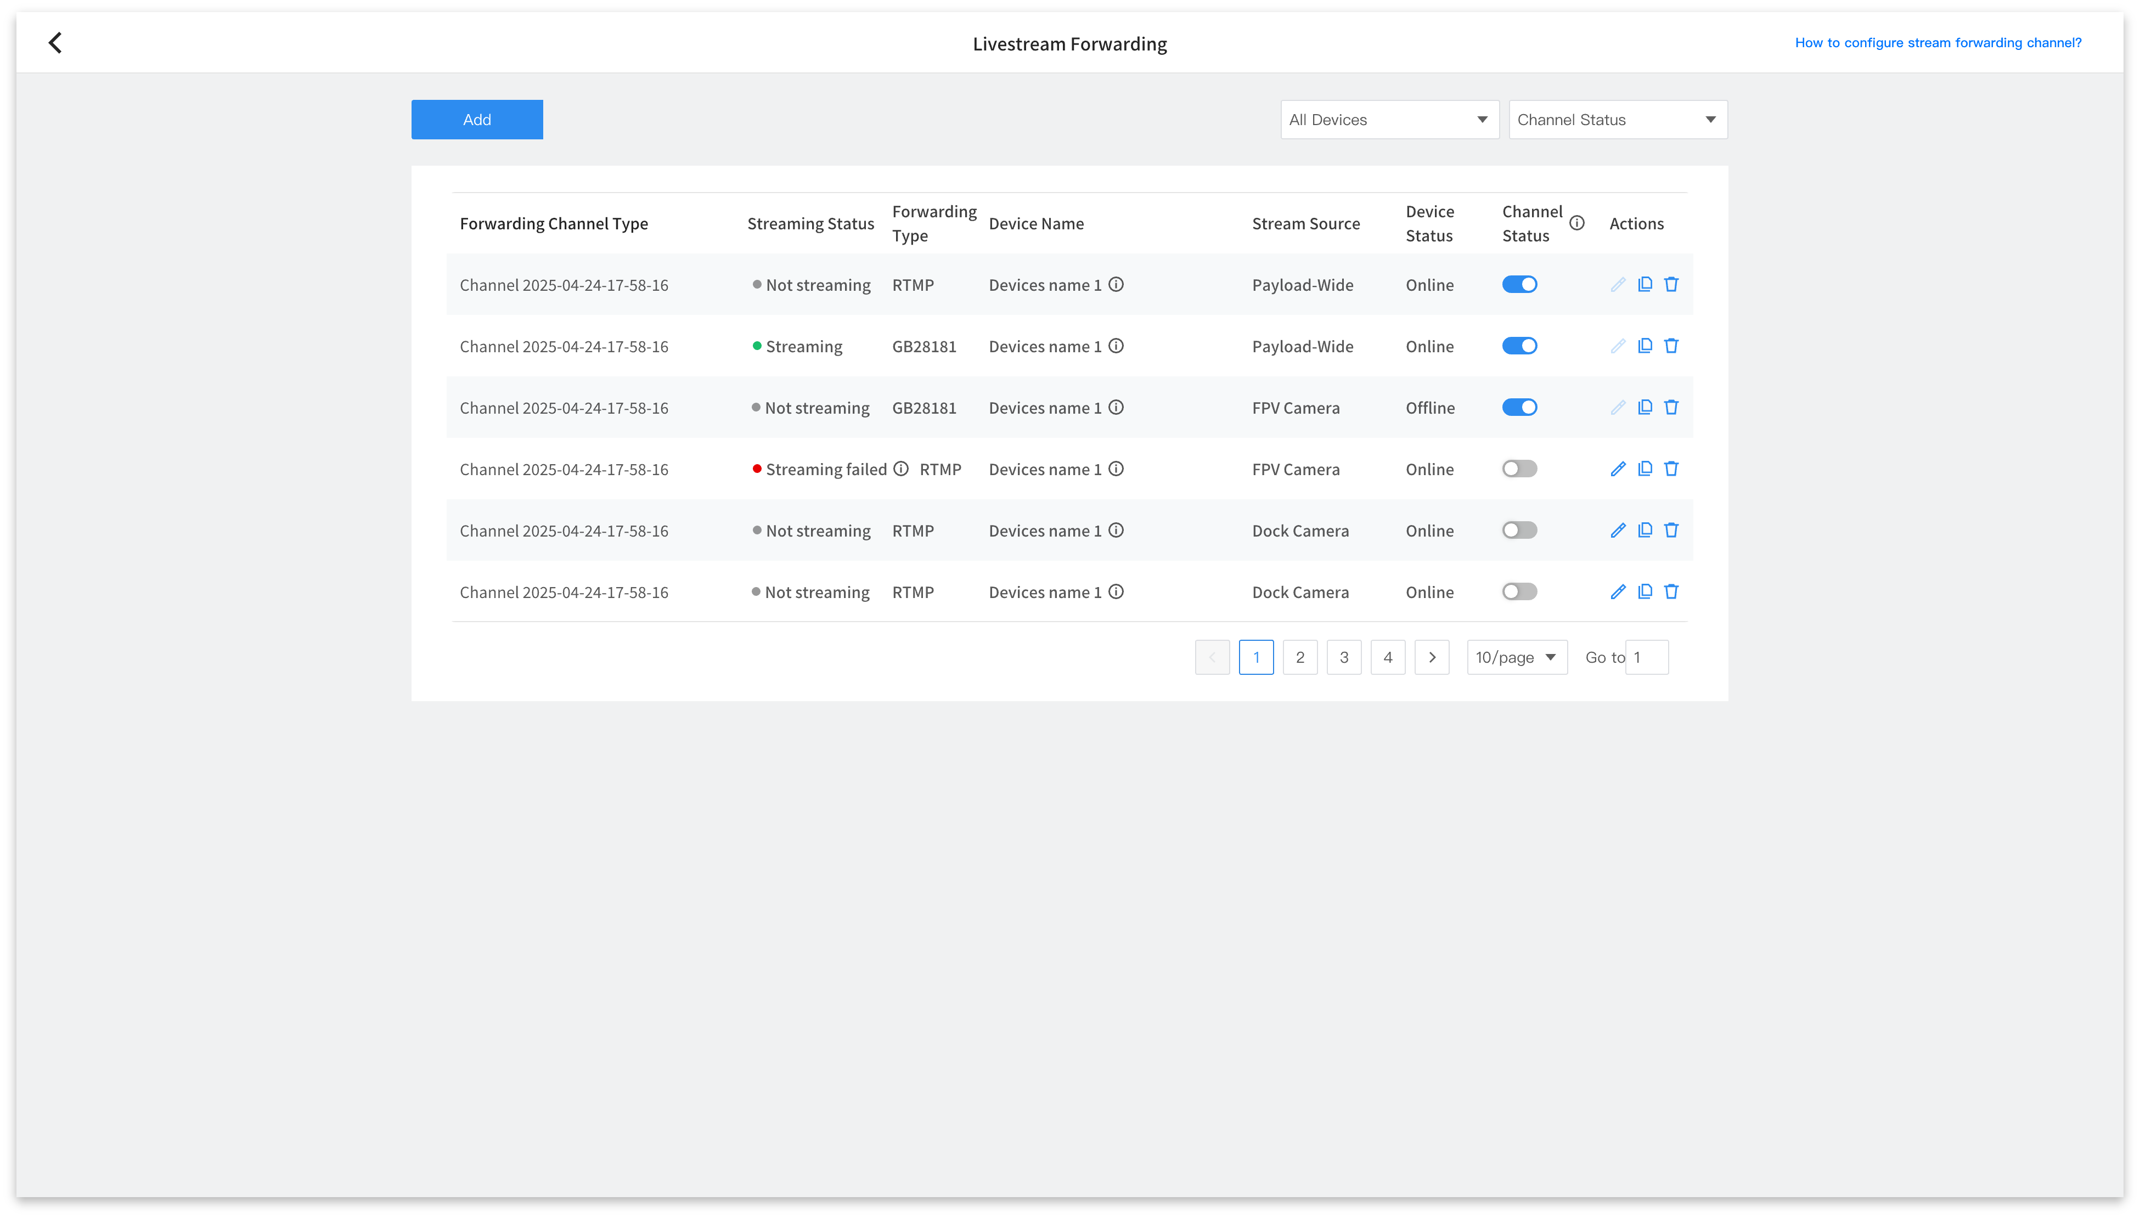Edit the Streaming failed channel
2140x1218 pixels.
point(1617,469)
